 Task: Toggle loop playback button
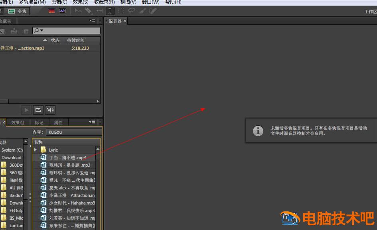pos(38,110)
